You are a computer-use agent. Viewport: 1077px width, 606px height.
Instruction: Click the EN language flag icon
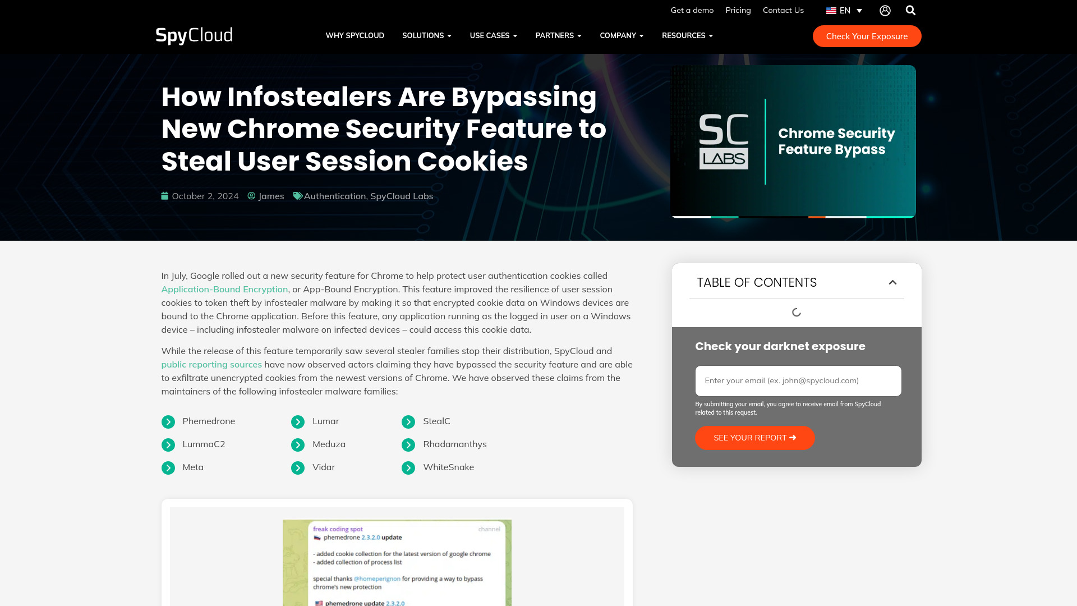(830, 10)
